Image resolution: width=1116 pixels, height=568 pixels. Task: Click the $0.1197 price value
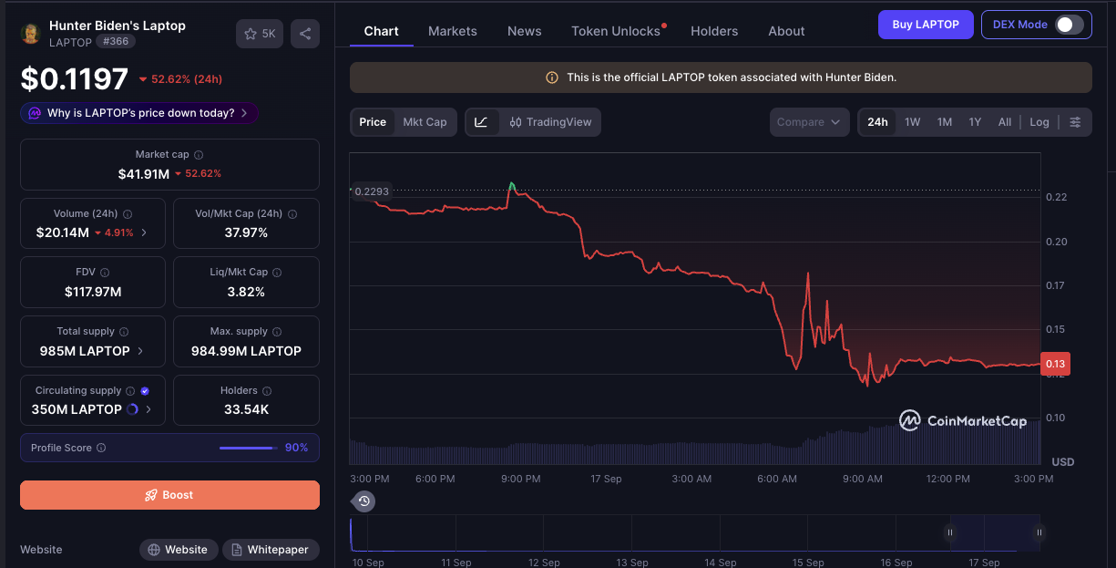pos(75,78)
